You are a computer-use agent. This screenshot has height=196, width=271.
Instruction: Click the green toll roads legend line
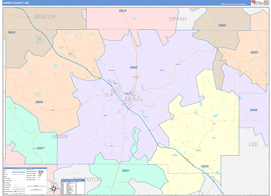pyautogui.click(x=19, y=193)
